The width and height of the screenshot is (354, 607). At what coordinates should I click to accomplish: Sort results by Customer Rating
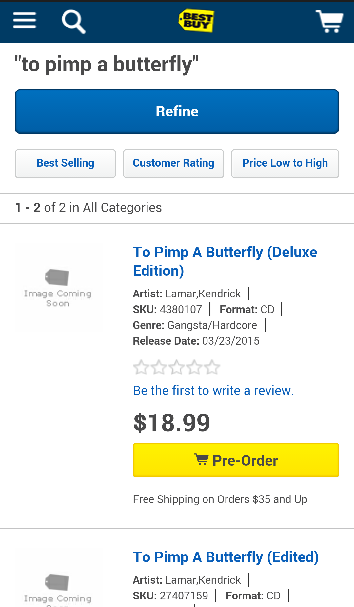click(173, 163)
